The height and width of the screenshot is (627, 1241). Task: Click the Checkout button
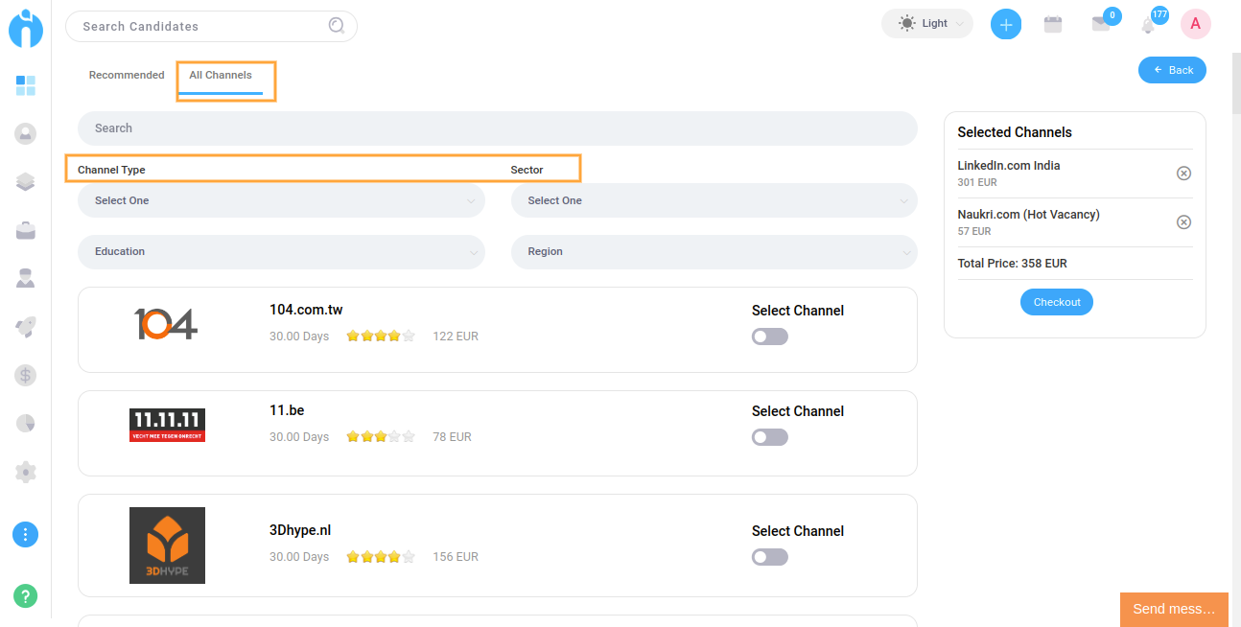pos(1056,302)
